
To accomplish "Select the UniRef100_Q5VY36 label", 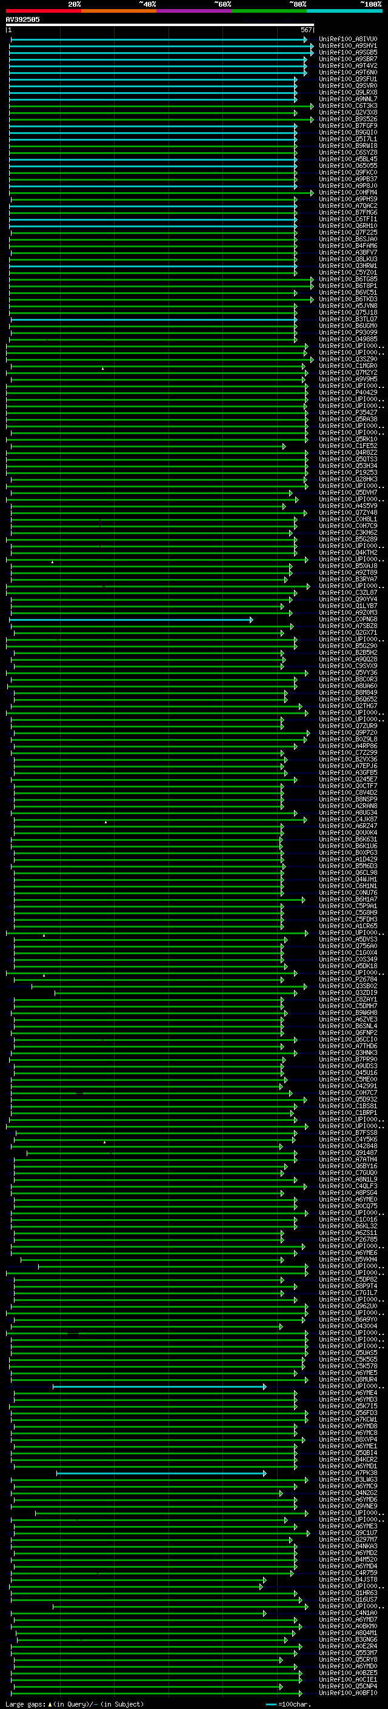I will tap(348, 673).
